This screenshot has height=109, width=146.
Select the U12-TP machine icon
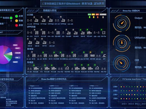36,33
